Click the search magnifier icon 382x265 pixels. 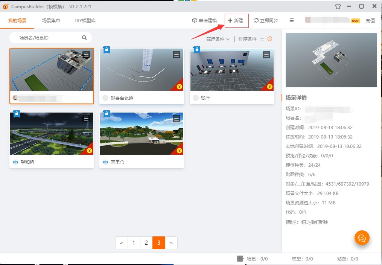84,38
